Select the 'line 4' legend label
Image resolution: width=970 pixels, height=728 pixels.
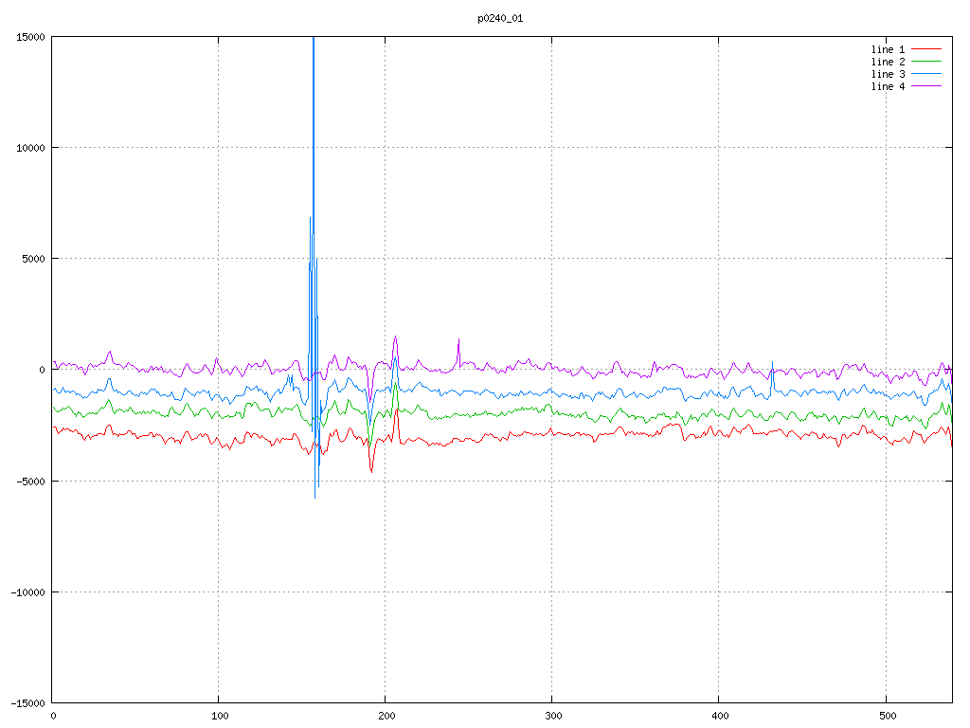point(888,86)
